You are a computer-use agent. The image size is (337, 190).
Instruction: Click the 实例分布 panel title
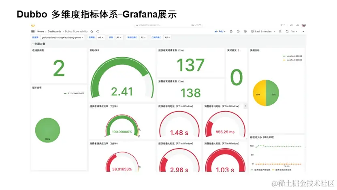255,50
